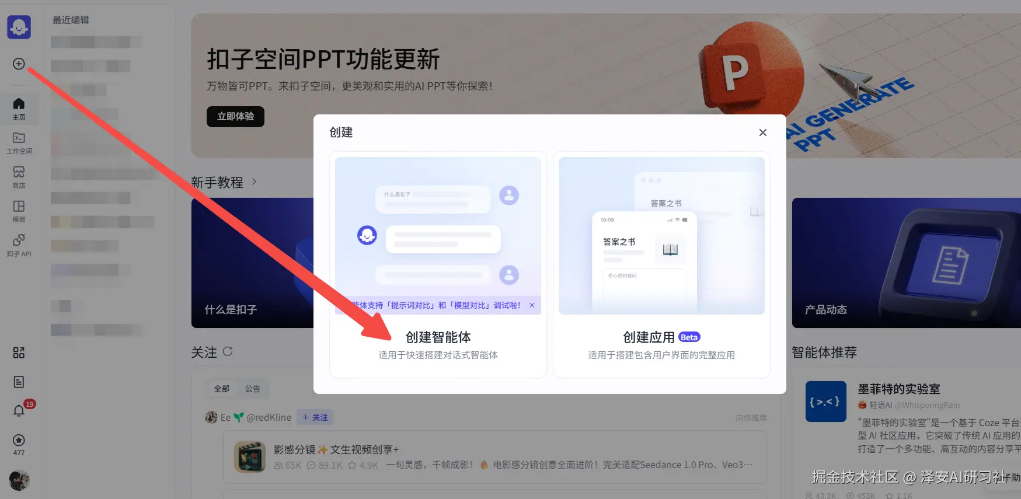
Task: Click the 扣子空间PPT功能更新 banner headline
Action: point(323,60)
